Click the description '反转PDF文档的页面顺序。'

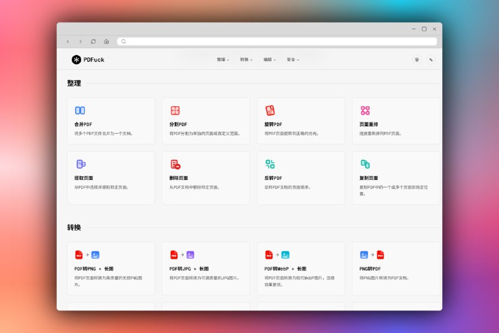(x=288, y=187)
